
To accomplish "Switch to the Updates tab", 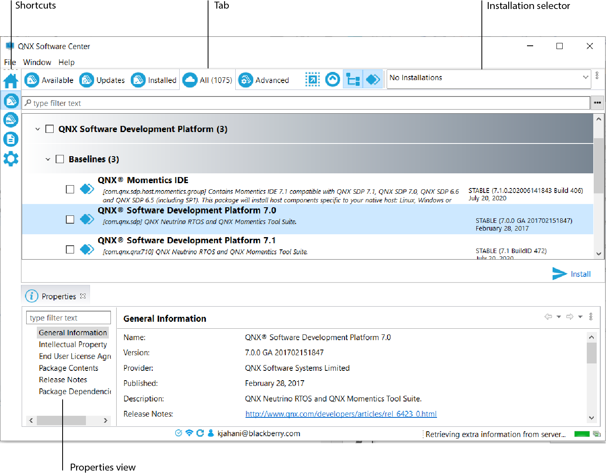I will tap(102, 80).
